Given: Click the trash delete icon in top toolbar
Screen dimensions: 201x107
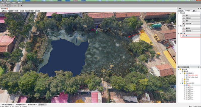Looking at the screenshot, I should pyautogui.click(x=18, y=6).
